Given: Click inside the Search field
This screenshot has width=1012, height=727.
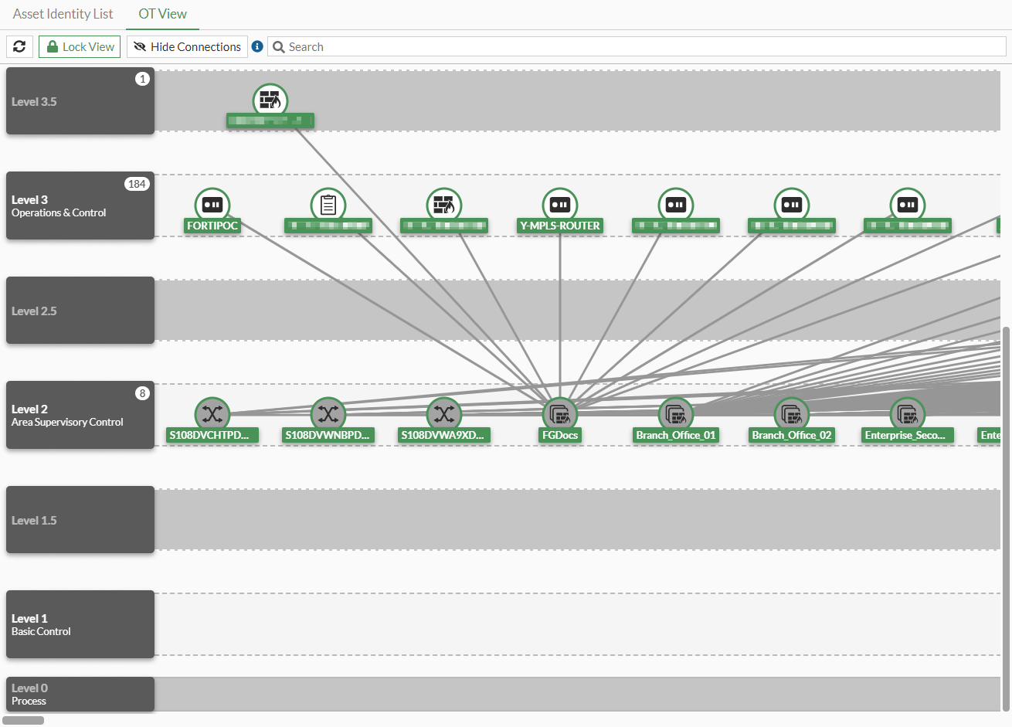Looking at the screenshot, I should (x=464, y=46).
